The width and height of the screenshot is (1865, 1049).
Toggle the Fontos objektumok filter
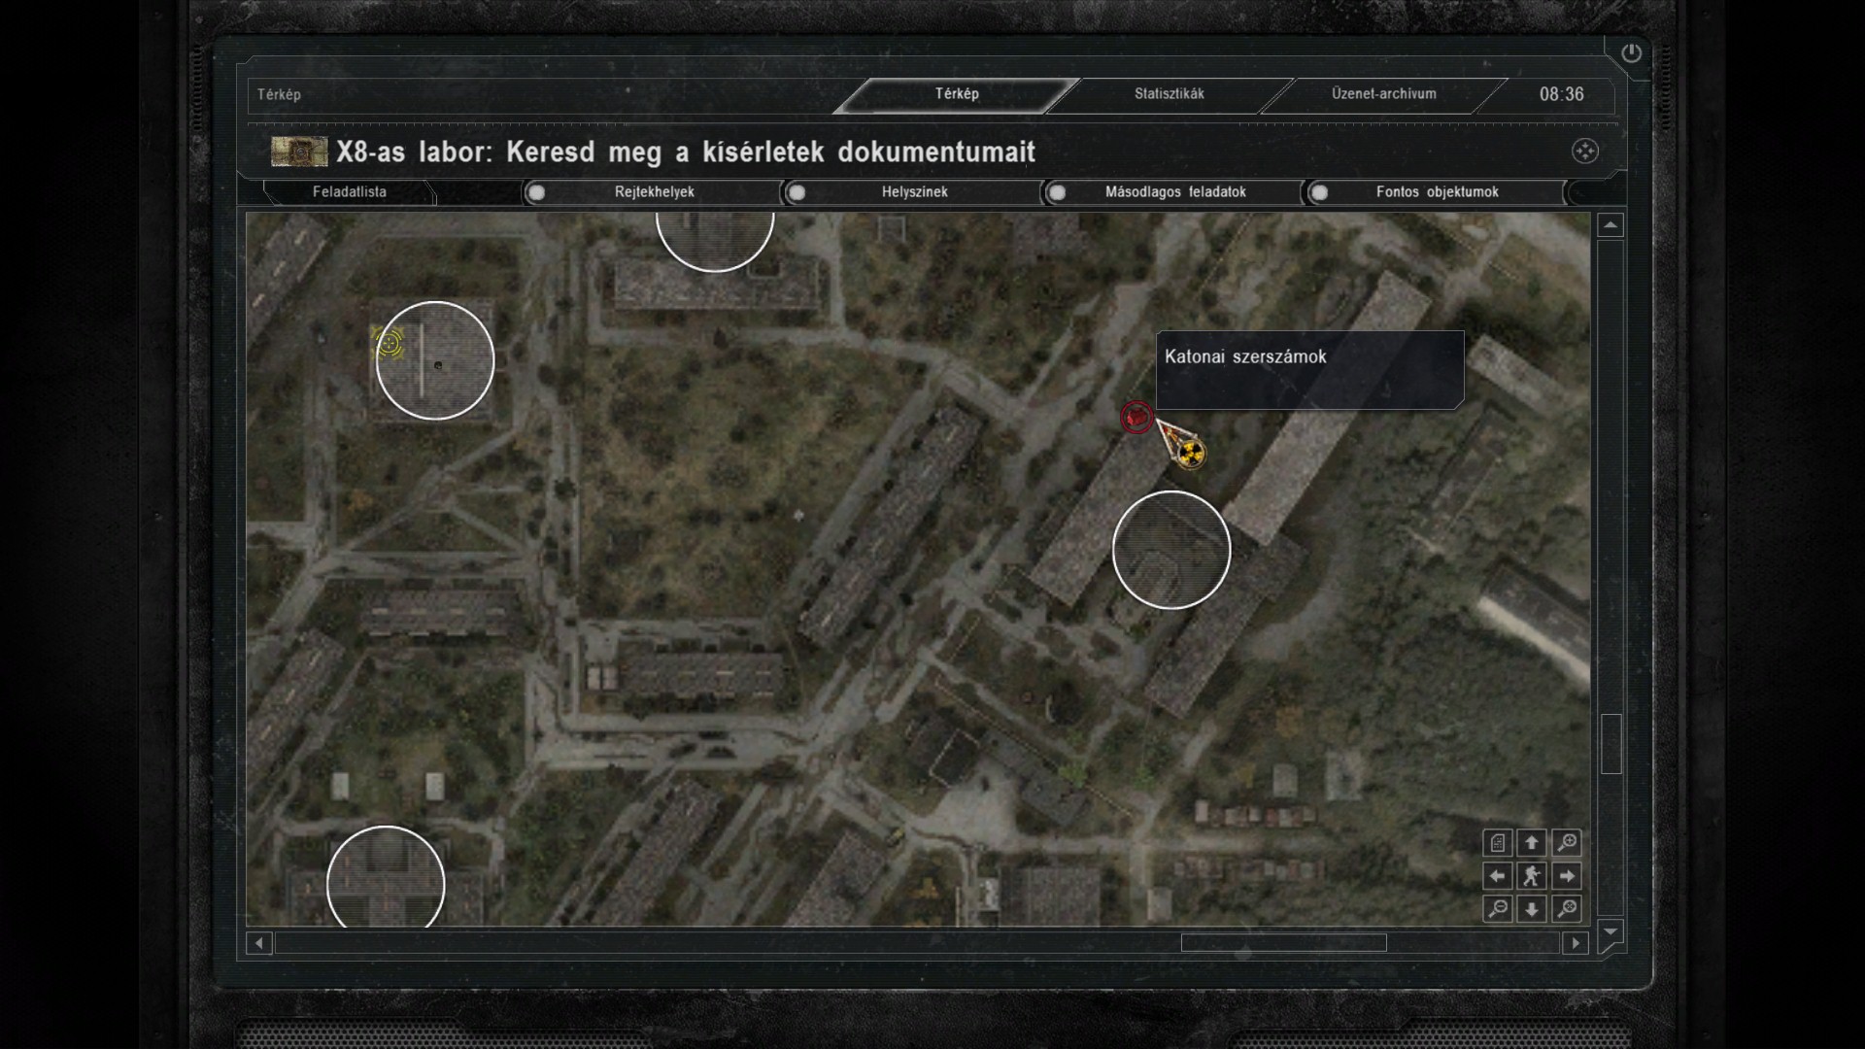[x=1319, y=192]
